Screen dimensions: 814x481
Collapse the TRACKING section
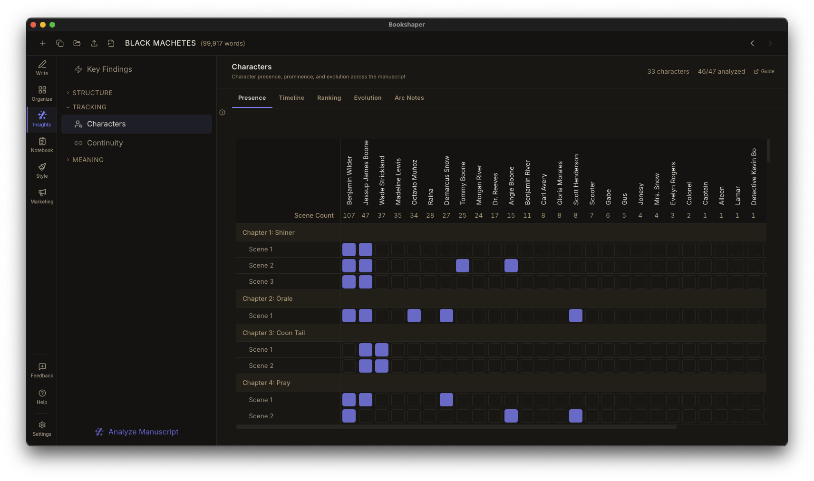point(87,107)
